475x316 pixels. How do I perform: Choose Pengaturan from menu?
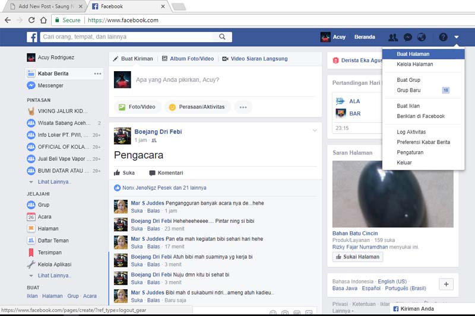coord(423,152)
